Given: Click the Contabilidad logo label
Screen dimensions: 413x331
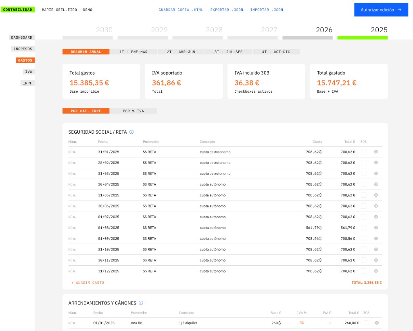Looking at the screenshot, I should (x=18, y=10).
